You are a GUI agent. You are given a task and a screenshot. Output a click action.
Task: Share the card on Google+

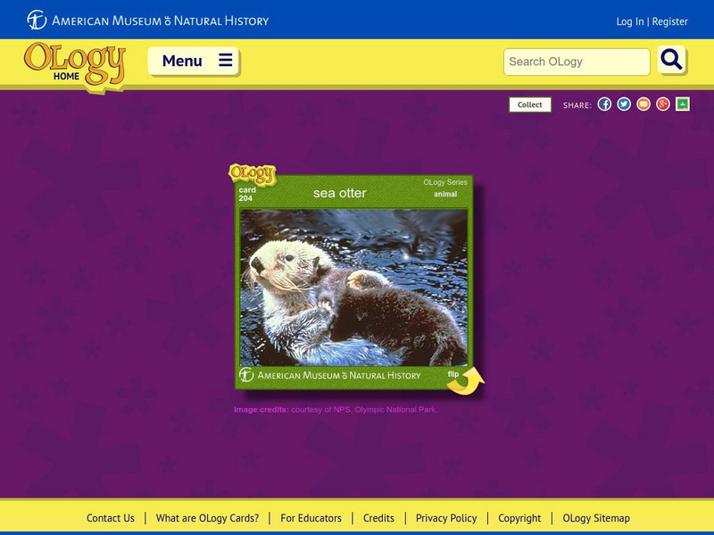pyautogui.click(x=662, y=104)
